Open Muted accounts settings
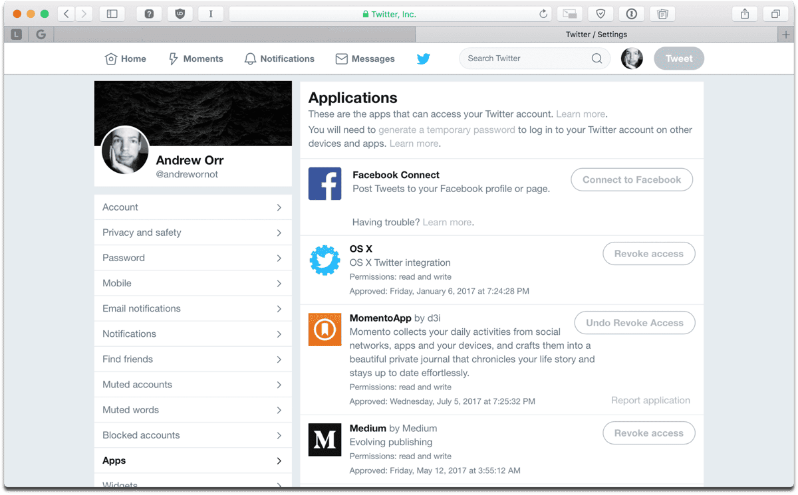This screenshot has height=495, width=798. click(x=193, y=385)
